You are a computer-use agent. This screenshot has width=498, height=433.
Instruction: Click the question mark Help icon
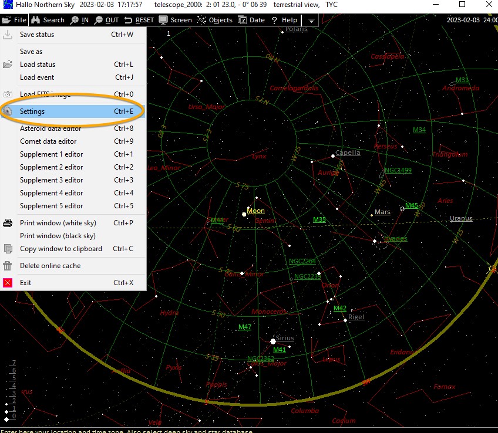click(275, 21)
